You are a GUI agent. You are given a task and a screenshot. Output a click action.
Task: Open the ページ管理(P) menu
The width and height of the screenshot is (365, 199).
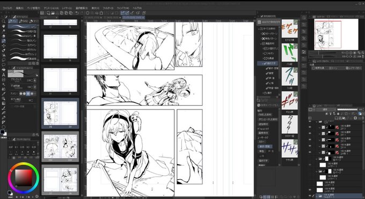coord(33,8)
